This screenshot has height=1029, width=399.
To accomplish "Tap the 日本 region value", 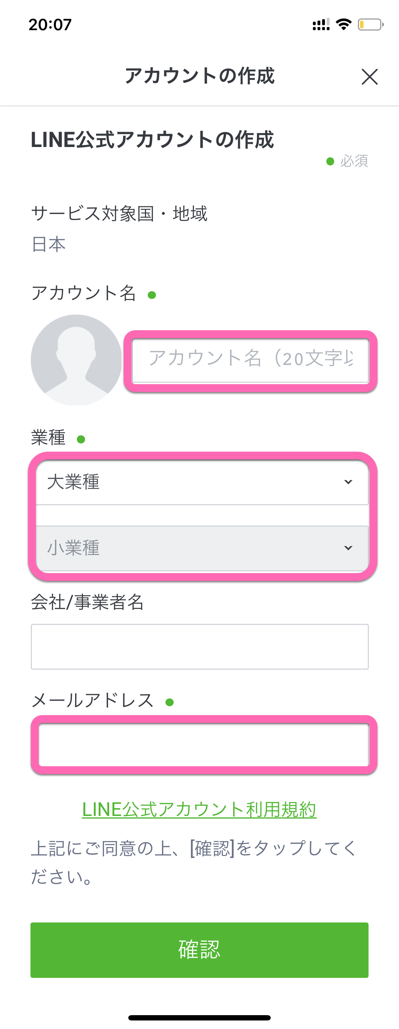I will click(49, 244).
